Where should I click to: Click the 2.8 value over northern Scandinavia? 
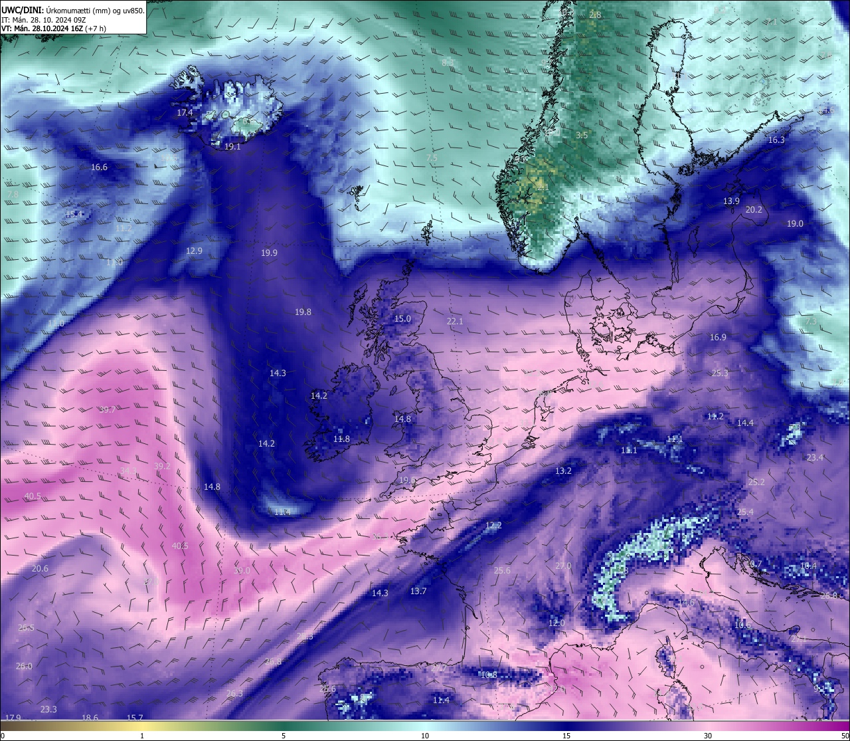[x=595, y=15]
